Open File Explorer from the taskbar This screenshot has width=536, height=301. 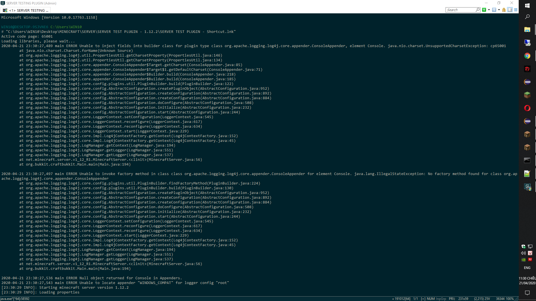(x=527, y=30)
